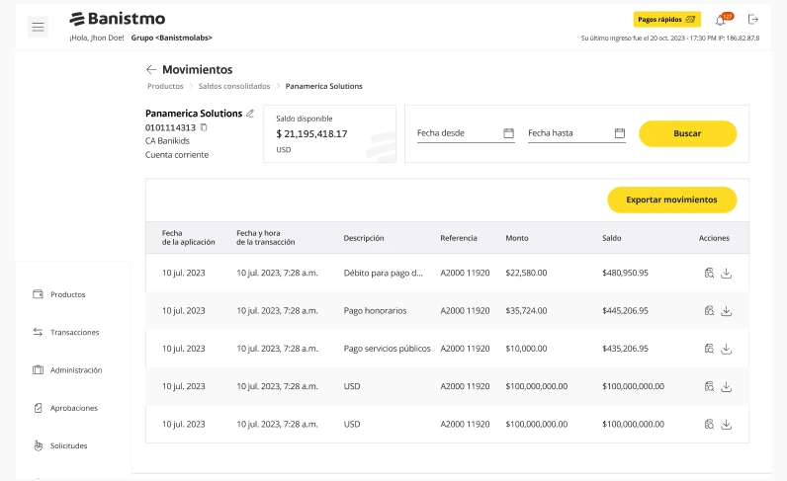View detail of Débito para pago row
Screen dimensions: 787x481
[x=709, y=274]
